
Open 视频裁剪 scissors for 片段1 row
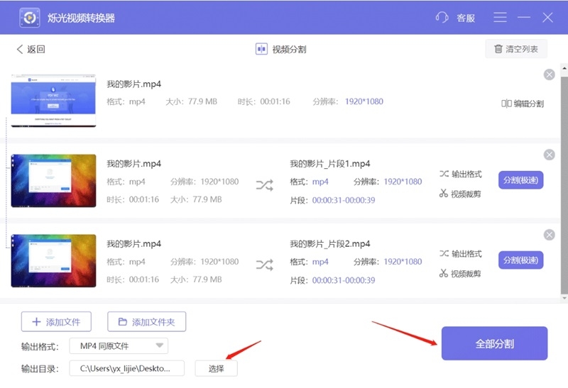pyautogui.click(x=460, y=194)
